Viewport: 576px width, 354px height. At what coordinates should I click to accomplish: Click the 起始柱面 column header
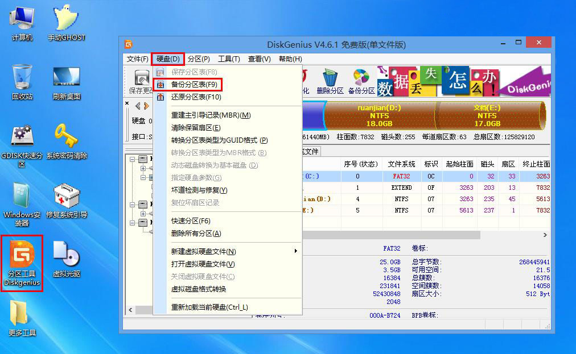click(459, 164)
